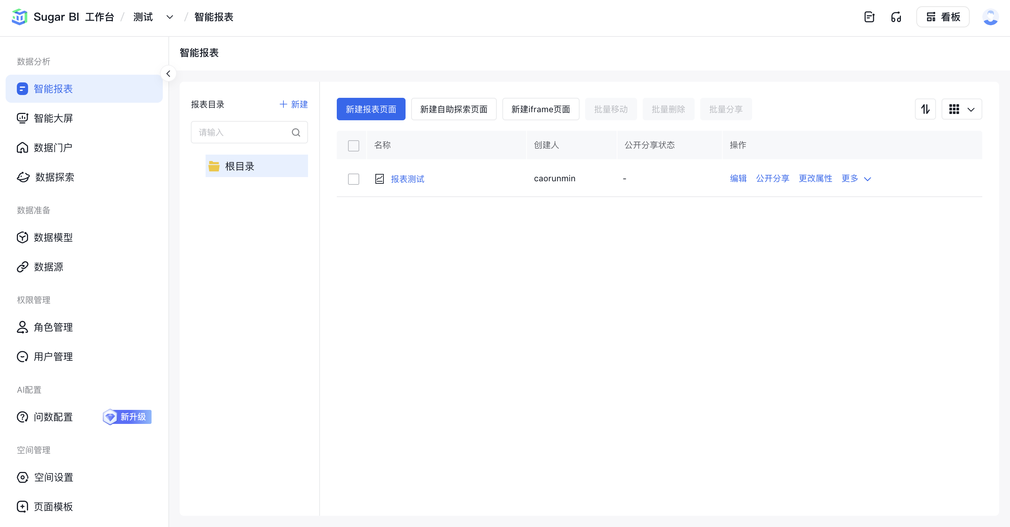The width and height of the screenshot is (1010, 527).
Task: Click the 数据探索 planet icon
Action: (x=23, y=177)
